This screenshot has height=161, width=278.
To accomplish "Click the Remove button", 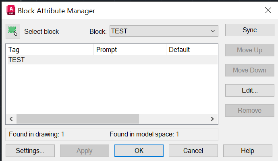I will coord(249,111).
